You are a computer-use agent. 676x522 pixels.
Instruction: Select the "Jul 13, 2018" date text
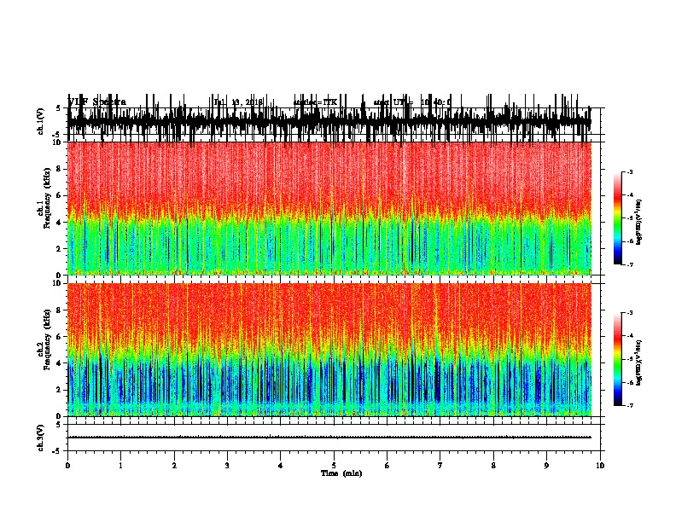pyautogui.click(x=238, y=102)
